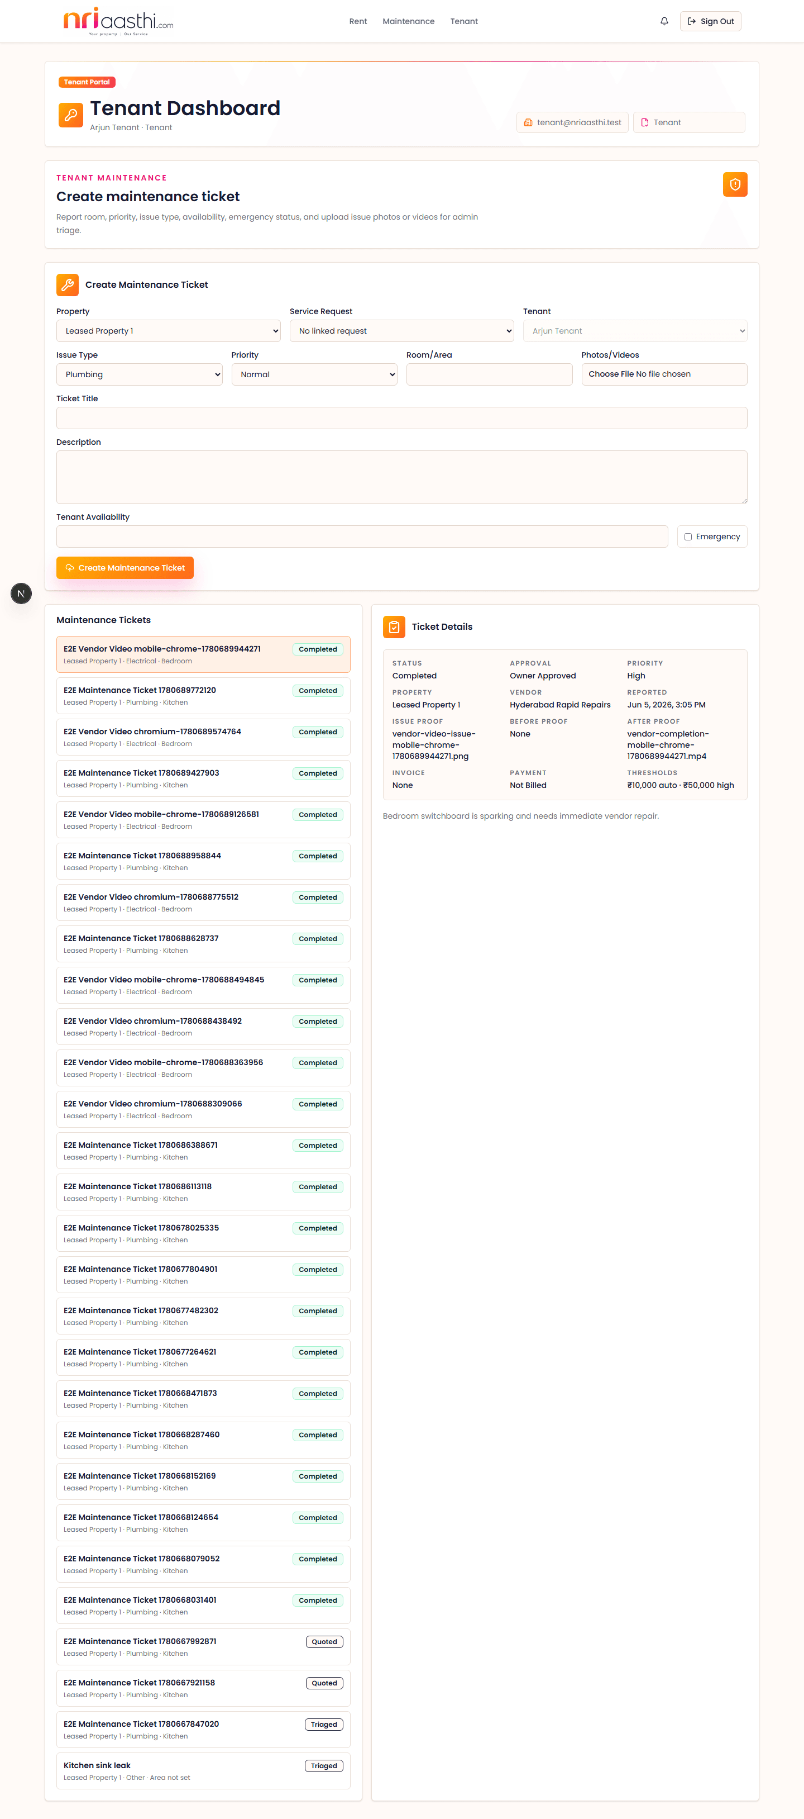Click the document icon in the Tenant role chip
This screenshot has width=804, height=1819.
tap(645, 122)
